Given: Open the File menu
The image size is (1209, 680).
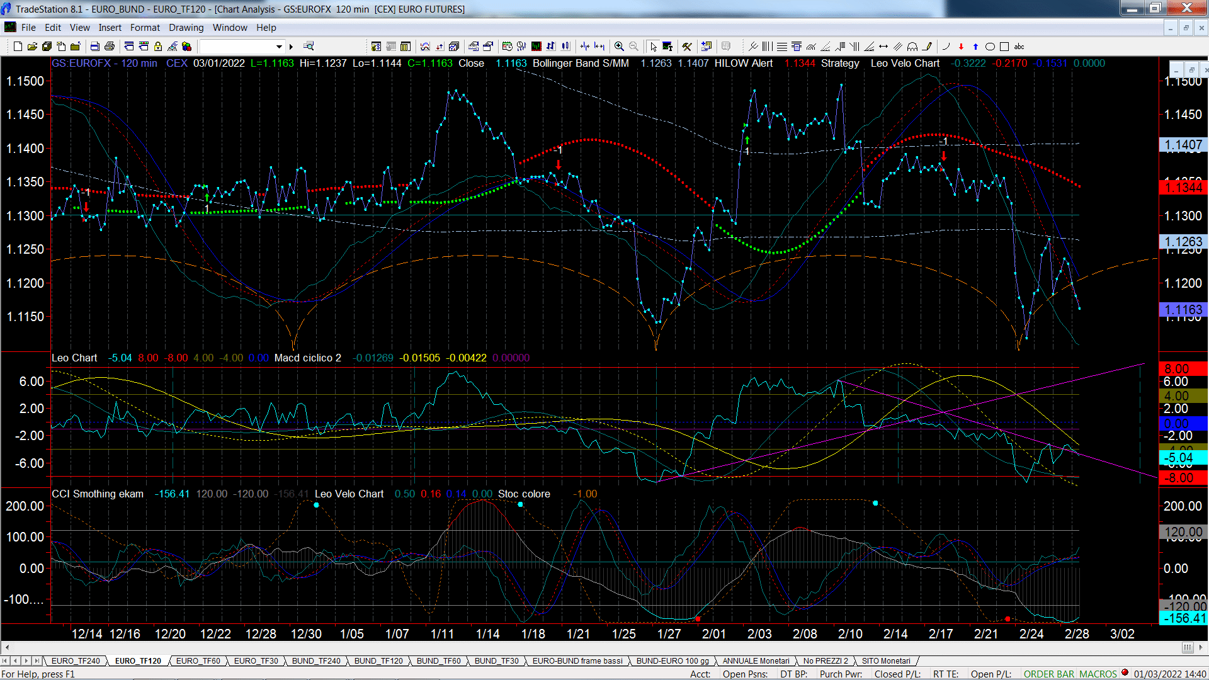Looking at the screenshot, I should [28, 28].
